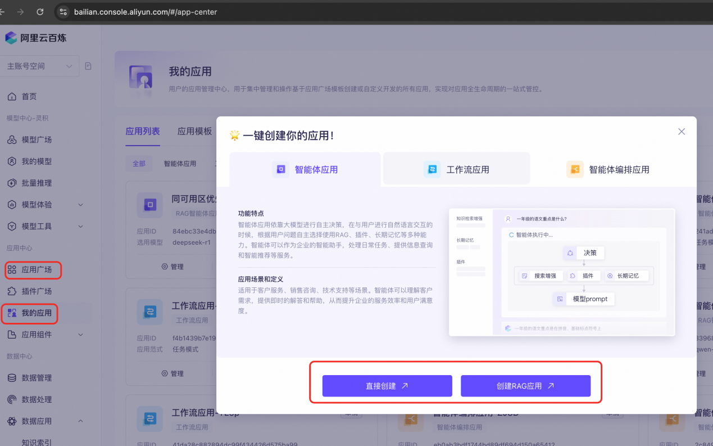
Task: Click the 创建RAG应用 button
Action: click(525, 386)
